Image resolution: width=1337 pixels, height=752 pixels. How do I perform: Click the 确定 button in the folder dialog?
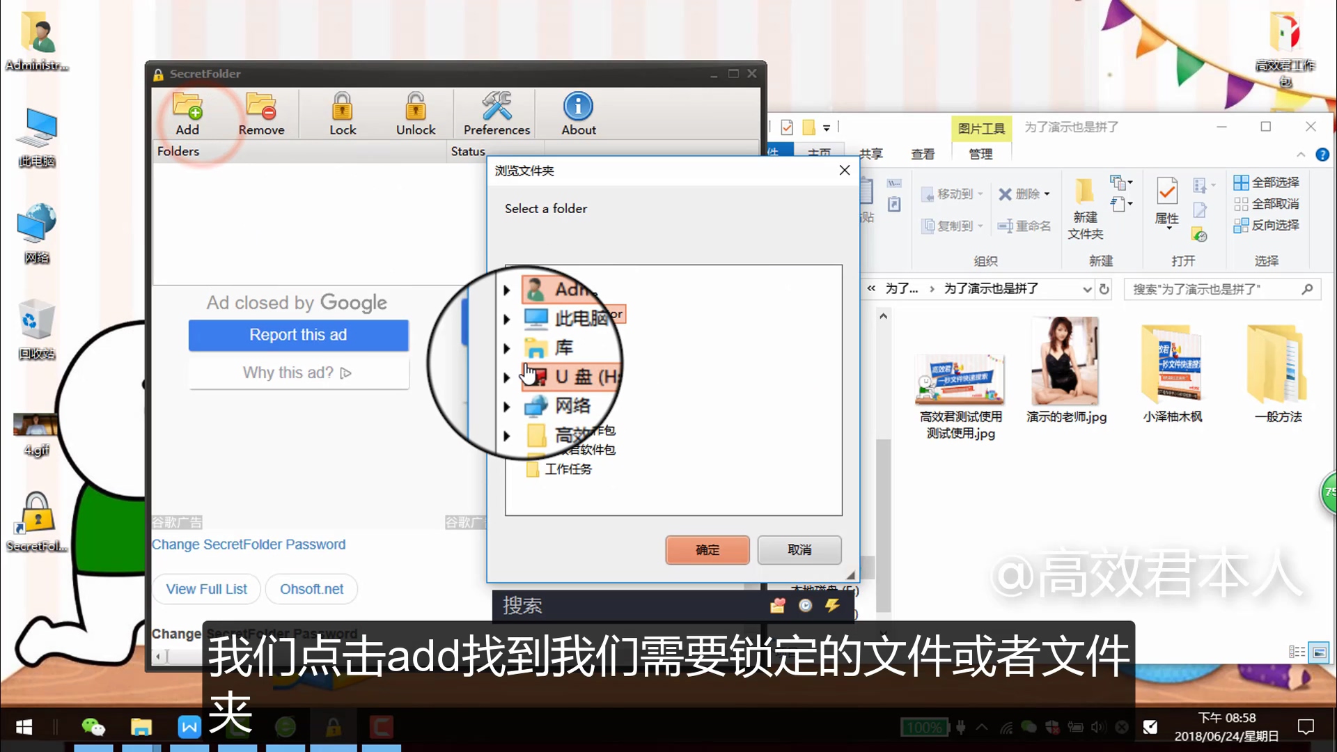pyautogui.click(x=707, y=549)
